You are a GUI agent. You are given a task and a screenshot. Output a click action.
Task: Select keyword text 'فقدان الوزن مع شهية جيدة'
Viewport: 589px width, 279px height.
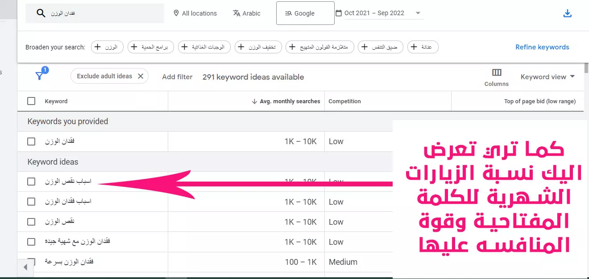coord(77,242)
